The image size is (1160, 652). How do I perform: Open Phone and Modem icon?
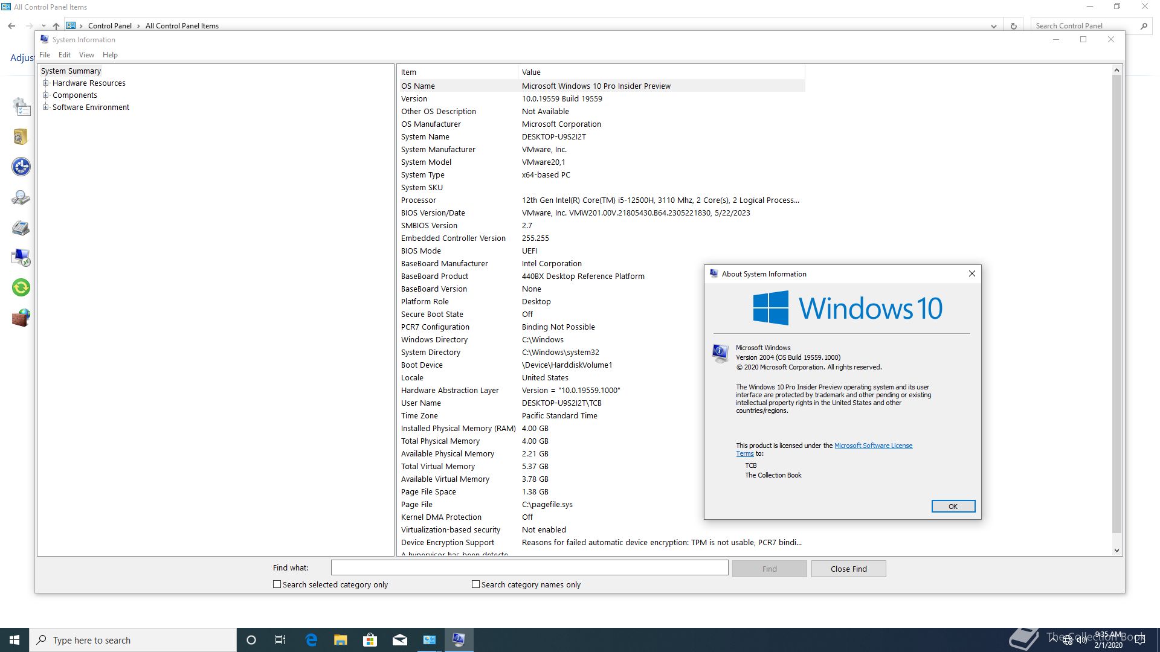tap(21, 228)
